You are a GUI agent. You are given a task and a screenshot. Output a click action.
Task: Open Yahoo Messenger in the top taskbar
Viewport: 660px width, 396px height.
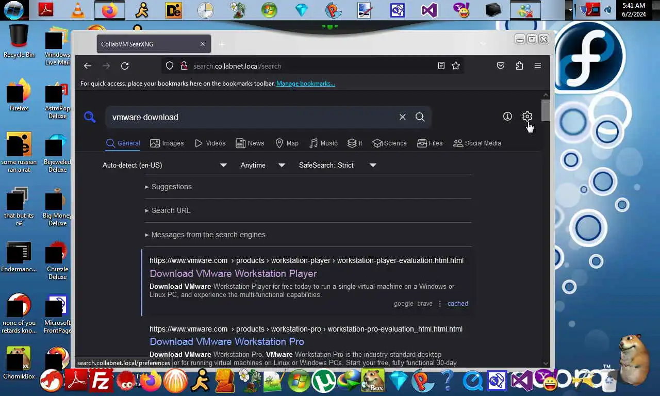[461, 10]
